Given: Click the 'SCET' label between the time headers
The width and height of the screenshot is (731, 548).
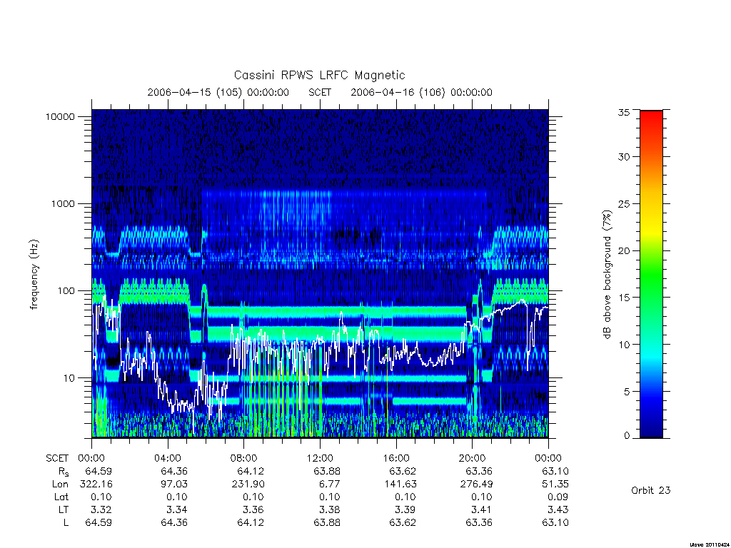Looking at the screenshot, I should click(x=320, y=92).
